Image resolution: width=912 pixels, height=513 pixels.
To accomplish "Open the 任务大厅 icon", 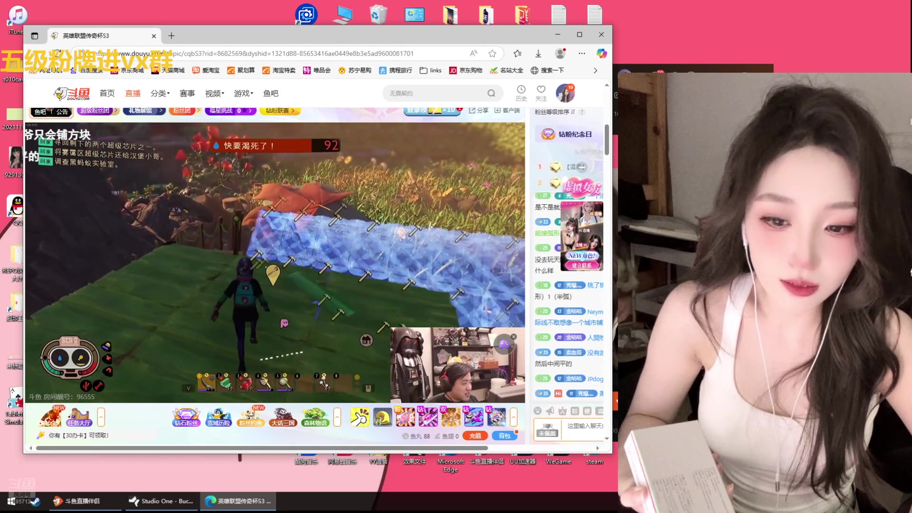I will [79, 417].
